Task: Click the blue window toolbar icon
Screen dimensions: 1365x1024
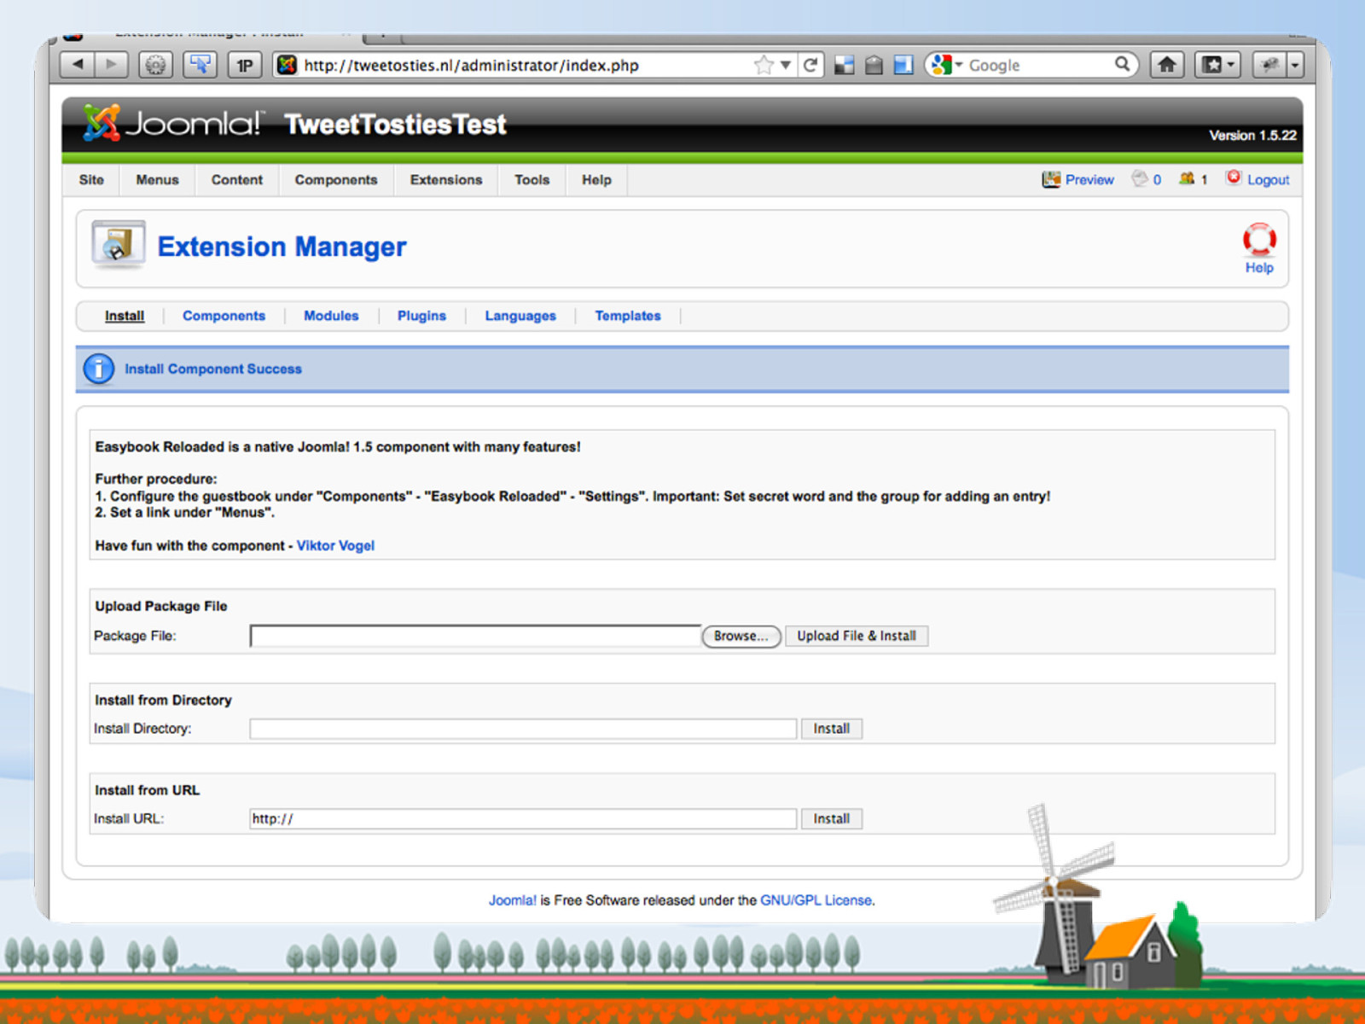Action: tap(903, 65)
